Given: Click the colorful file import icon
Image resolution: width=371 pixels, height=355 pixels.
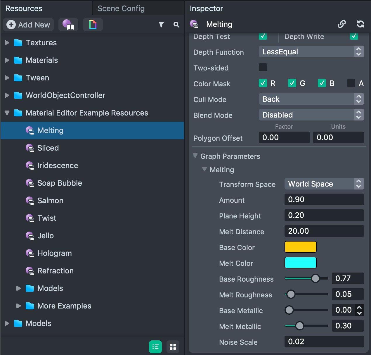Looking at the screenshot, I should tap(93, 25).
